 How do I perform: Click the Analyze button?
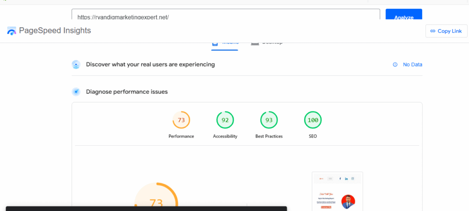pyautogui.click(x=404, y=14)
